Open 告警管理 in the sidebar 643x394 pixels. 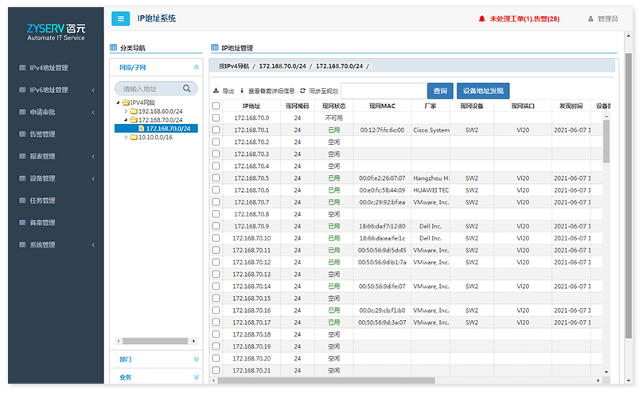tap(42, 135)
